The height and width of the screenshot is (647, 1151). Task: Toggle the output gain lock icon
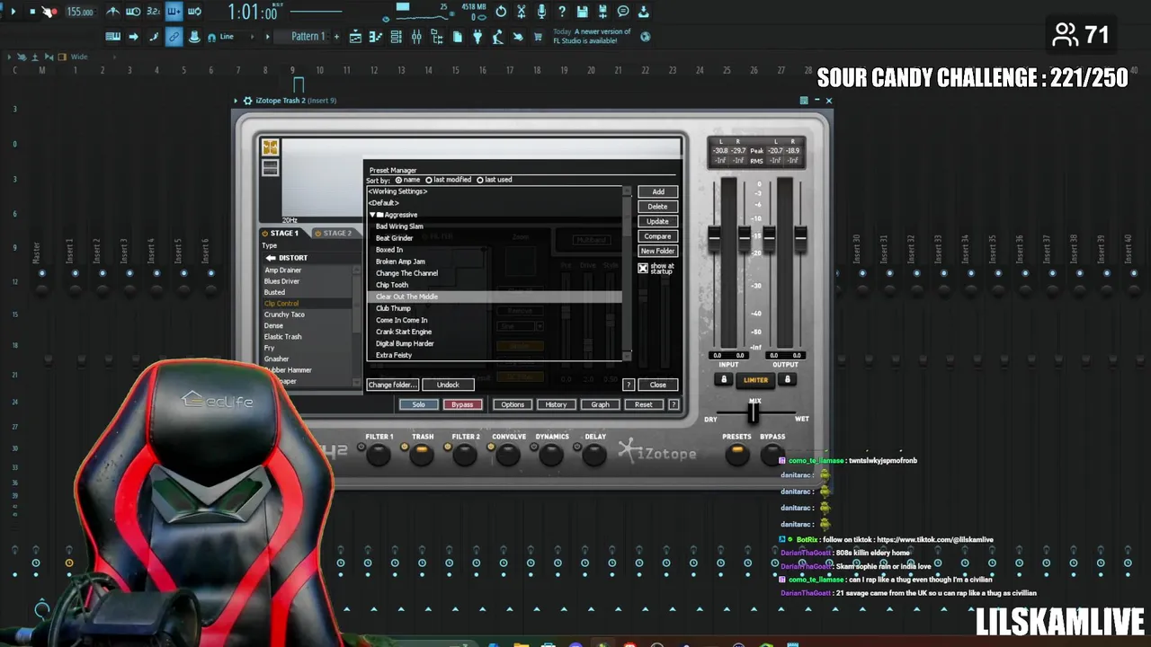[x=788, y=380]
